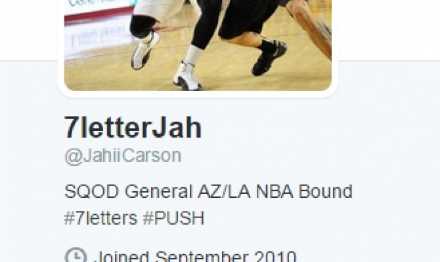Click the 7letterJah display name
This screenshot has width=440, height=262.
pos(133,127)
